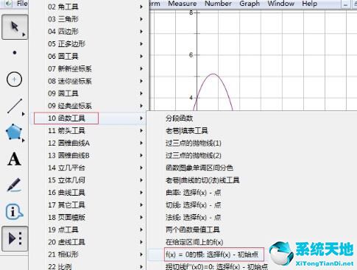357x270 pixels.
Task: Expand the 05 正多边形 submenu
Action: coord(88,44)
